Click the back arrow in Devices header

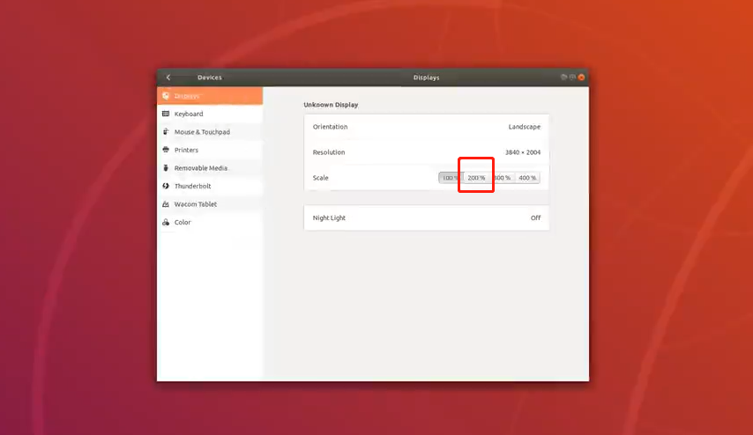click(x=168, y=77)
